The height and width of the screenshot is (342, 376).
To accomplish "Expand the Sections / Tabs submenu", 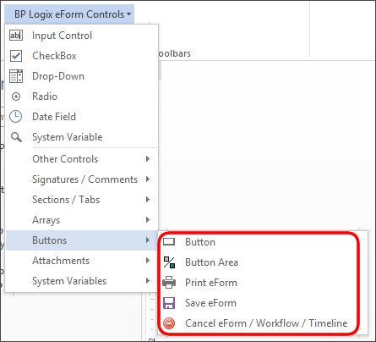I will (x=82, y=200).
